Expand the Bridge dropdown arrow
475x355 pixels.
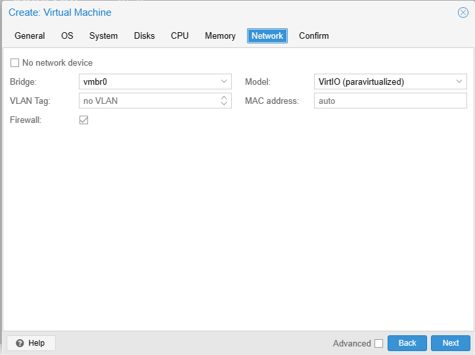(x=224, y=82)
